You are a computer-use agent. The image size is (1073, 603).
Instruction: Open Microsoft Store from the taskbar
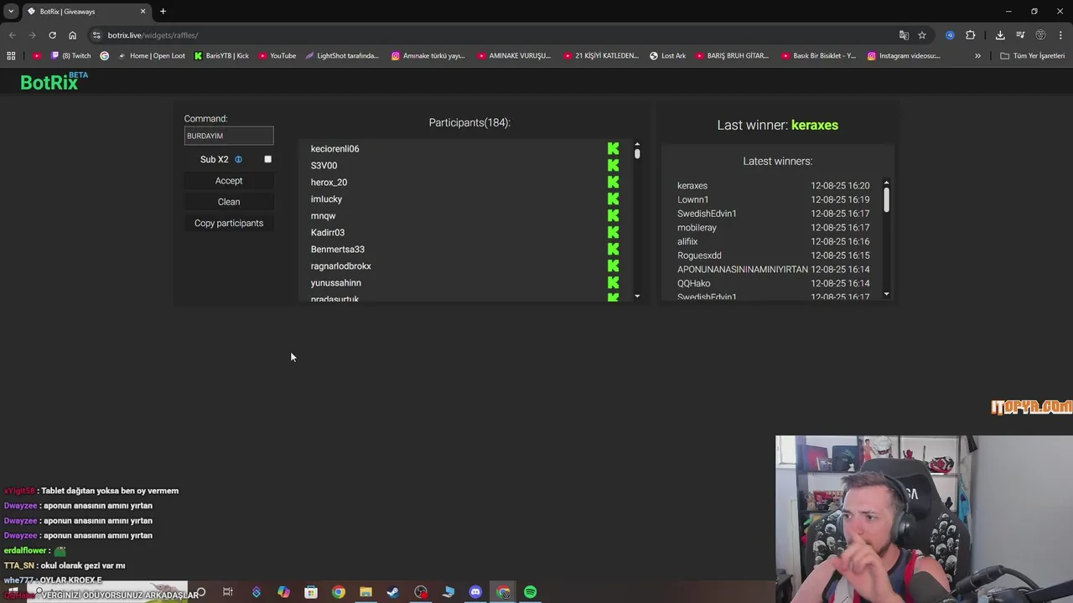tap(311, 592)
